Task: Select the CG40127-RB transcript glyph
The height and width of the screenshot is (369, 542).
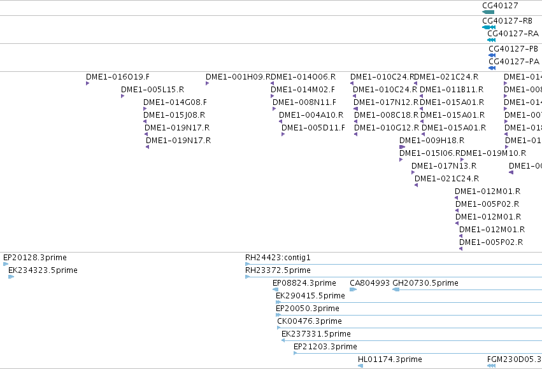Action: pyautogui.click(x=489, y=27)
